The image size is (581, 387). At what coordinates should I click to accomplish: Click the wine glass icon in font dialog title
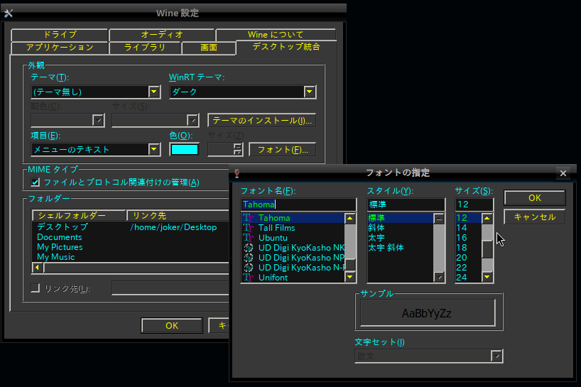coord(237,173)
